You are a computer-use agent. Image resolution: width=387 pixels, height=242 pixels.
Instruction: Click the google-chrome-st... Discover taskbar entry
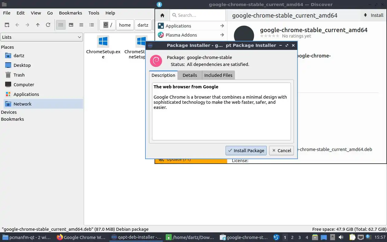(244, 237)
